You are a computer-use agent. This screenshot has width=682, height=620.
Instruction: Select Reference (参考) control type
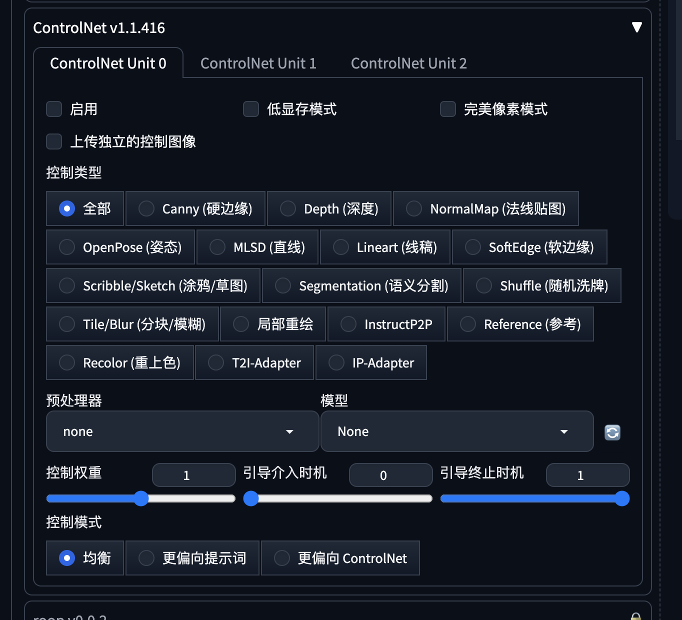468,324
